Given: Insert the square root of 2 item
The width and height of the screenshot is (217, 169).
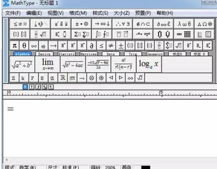Looking at the screenshot, I should tap(140, 78).
